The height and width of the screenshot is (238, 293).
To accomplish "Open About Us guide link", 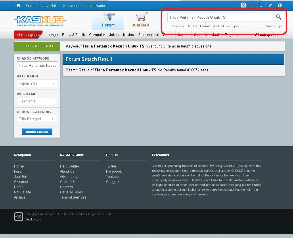I will [x=67, y=172].
